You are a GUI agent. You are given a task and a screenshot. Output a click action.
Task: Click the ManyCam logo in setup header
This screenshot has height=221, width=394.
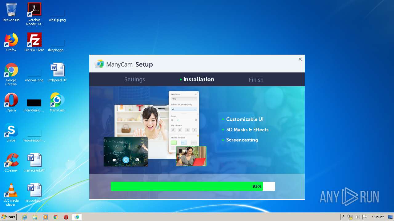[99, 64]
